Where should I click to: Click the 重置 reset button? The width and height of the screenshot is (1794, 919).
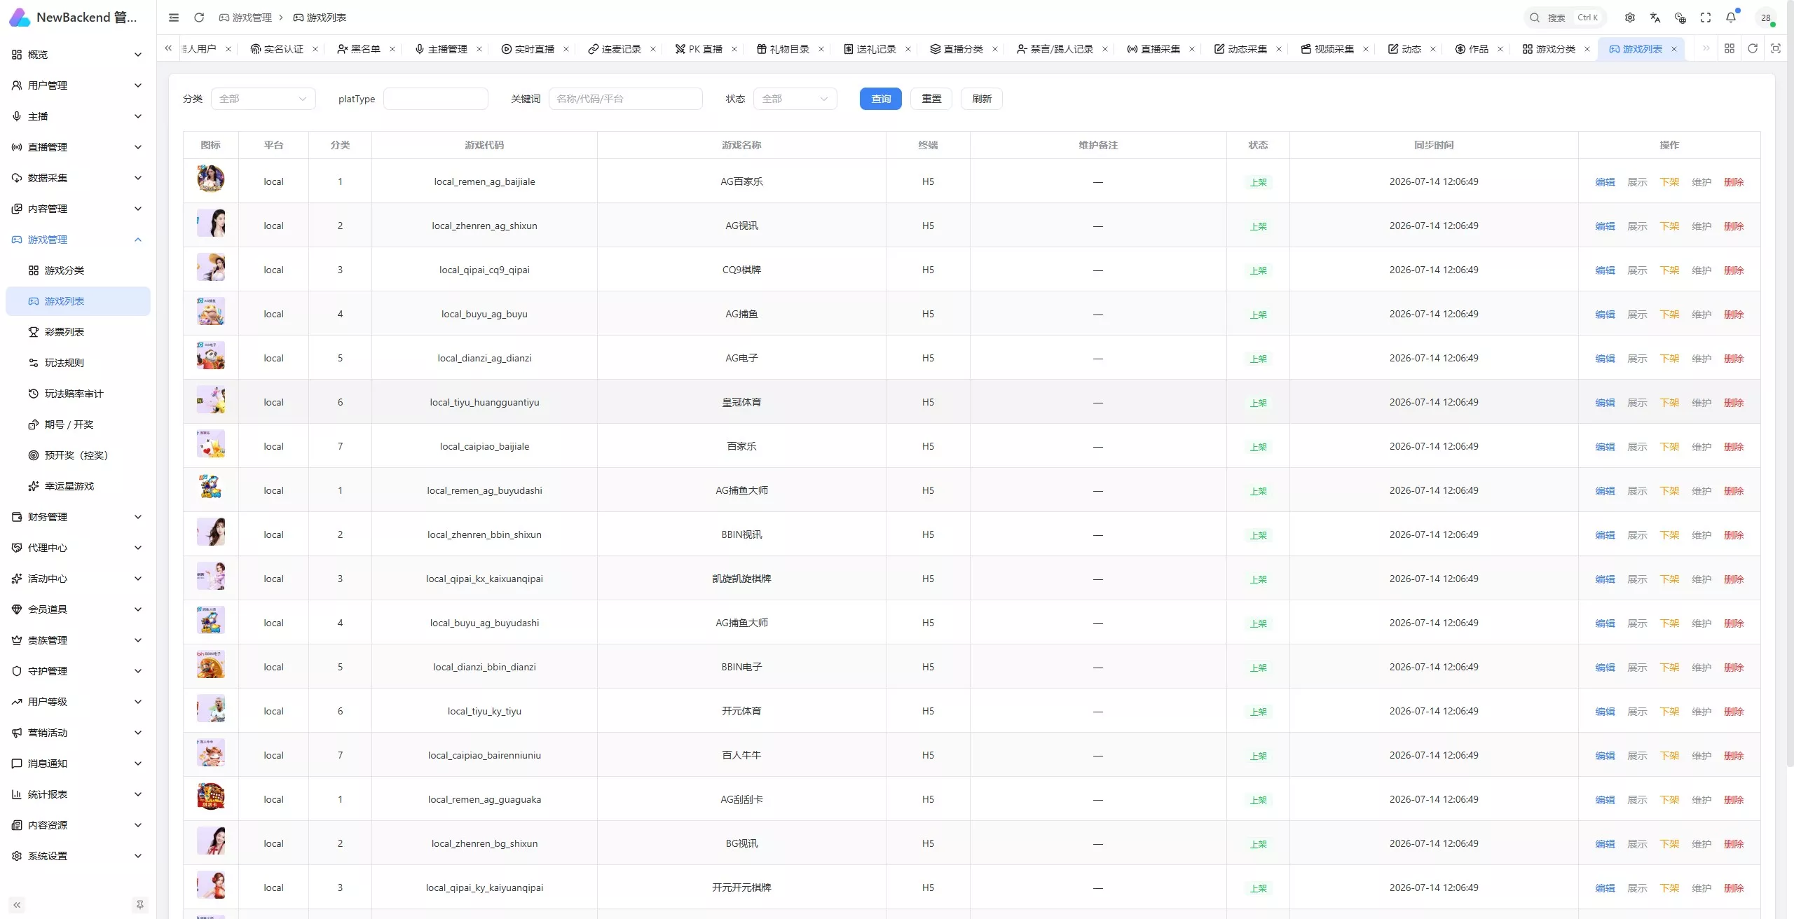(931, 99)
